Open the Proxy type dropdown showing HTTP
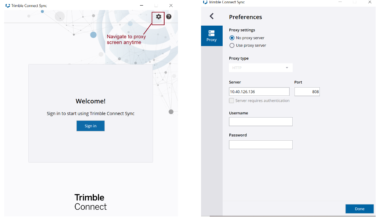This screenshot has width=382, height=219. click(x=261, y=68)
